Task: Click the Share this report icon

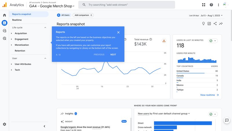Action: click(x=215, y=24)
